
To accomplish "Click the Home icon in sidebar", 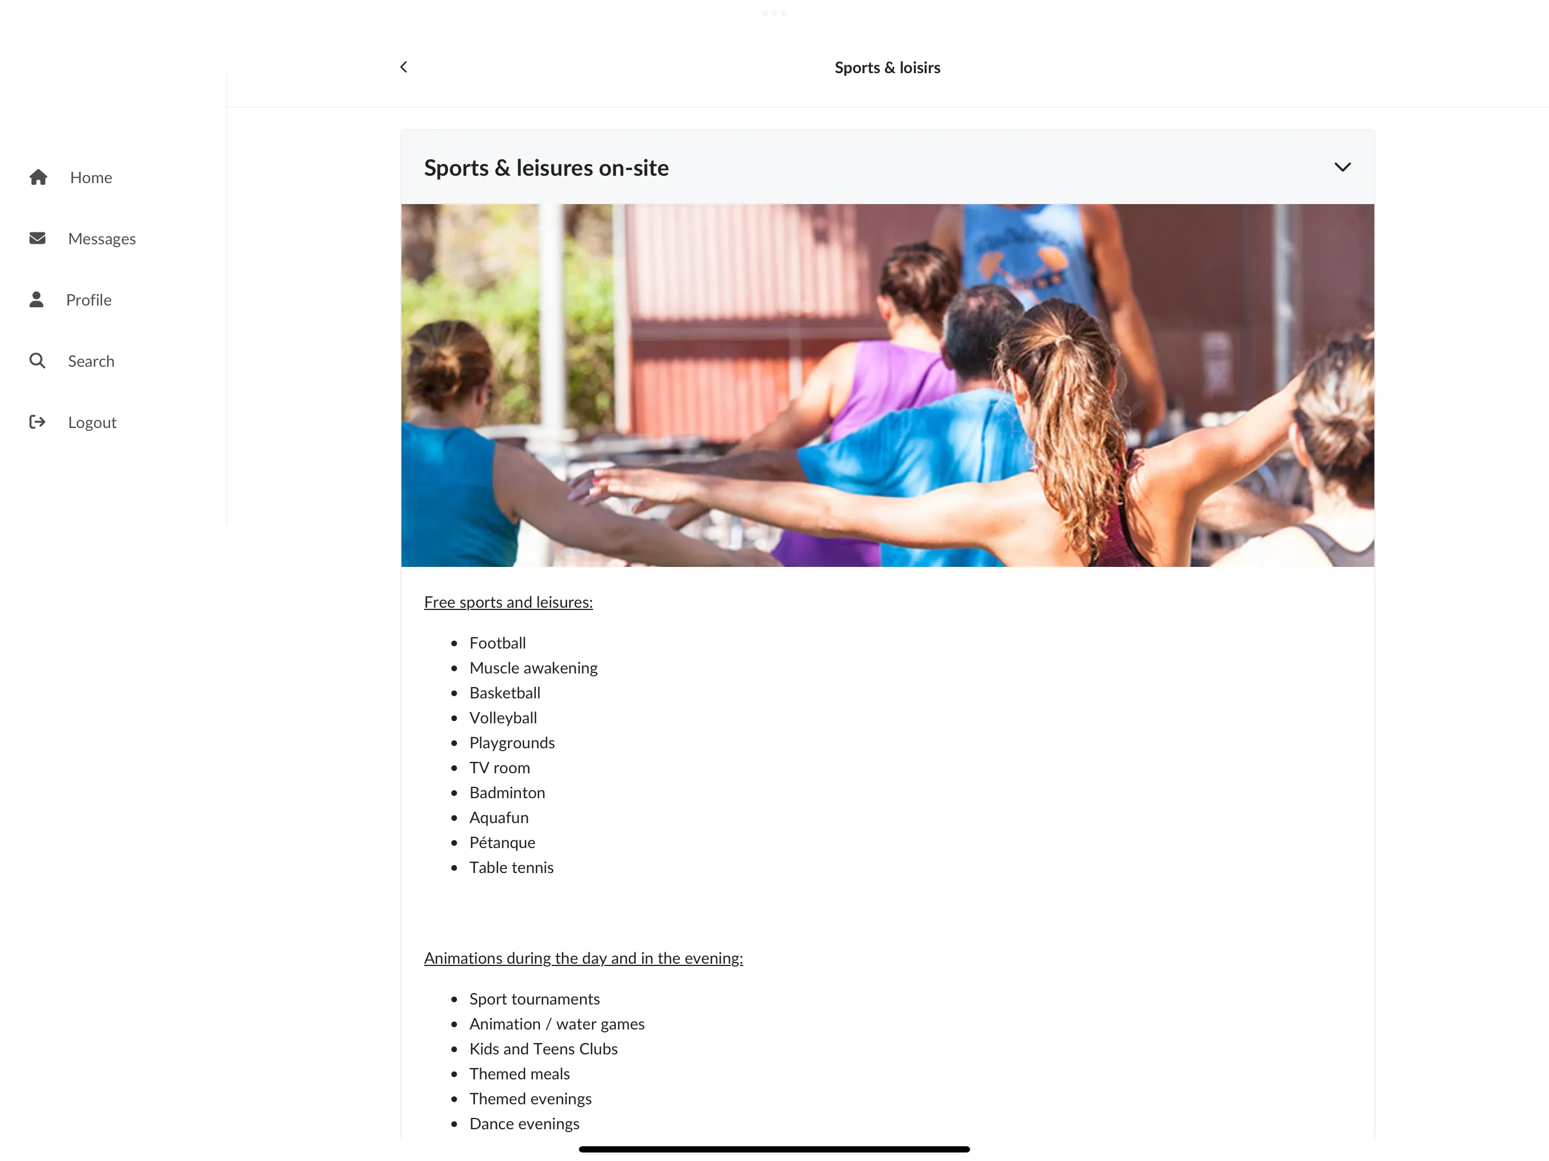I will pyautogui.click(x=37, y=177).
